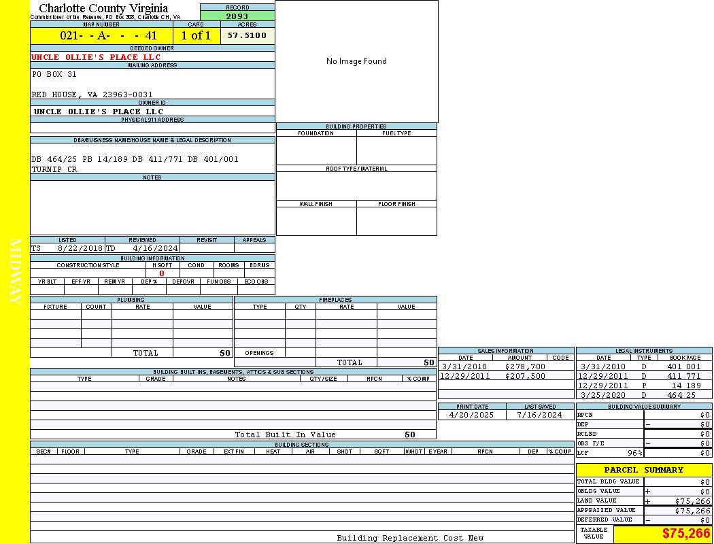Click inside the empty Notes box
Screen dimensions: 714x544
[x=152, y=207]
